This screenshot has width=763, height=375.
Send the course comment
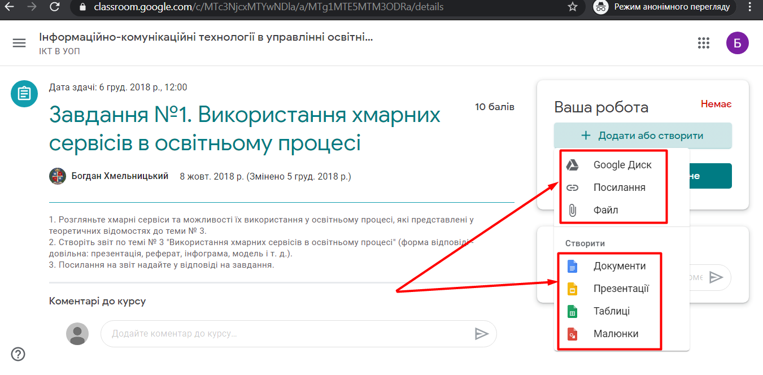pos(481,334)
